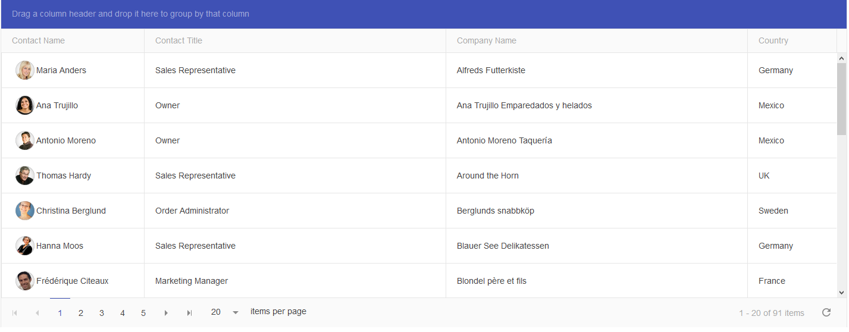Click Christina Berglund's avatar photo
The image size is (849, 332).
pos(25,211)
